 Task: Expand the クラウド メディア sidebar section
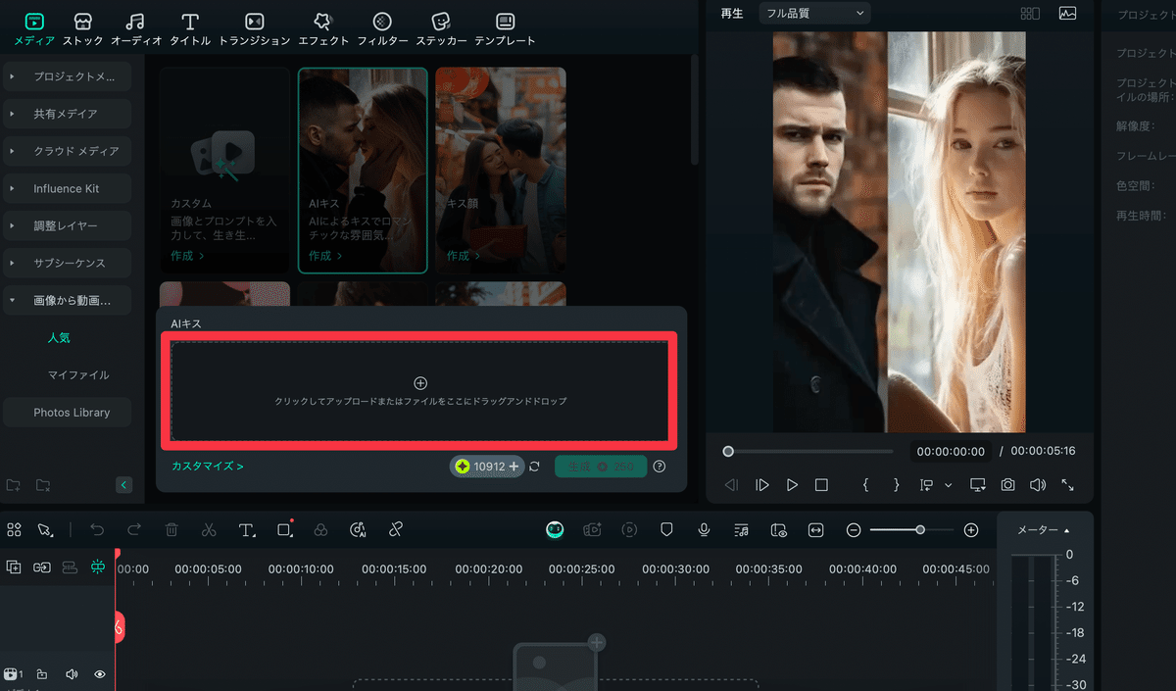pyautogui.click(x=67, y=150)
